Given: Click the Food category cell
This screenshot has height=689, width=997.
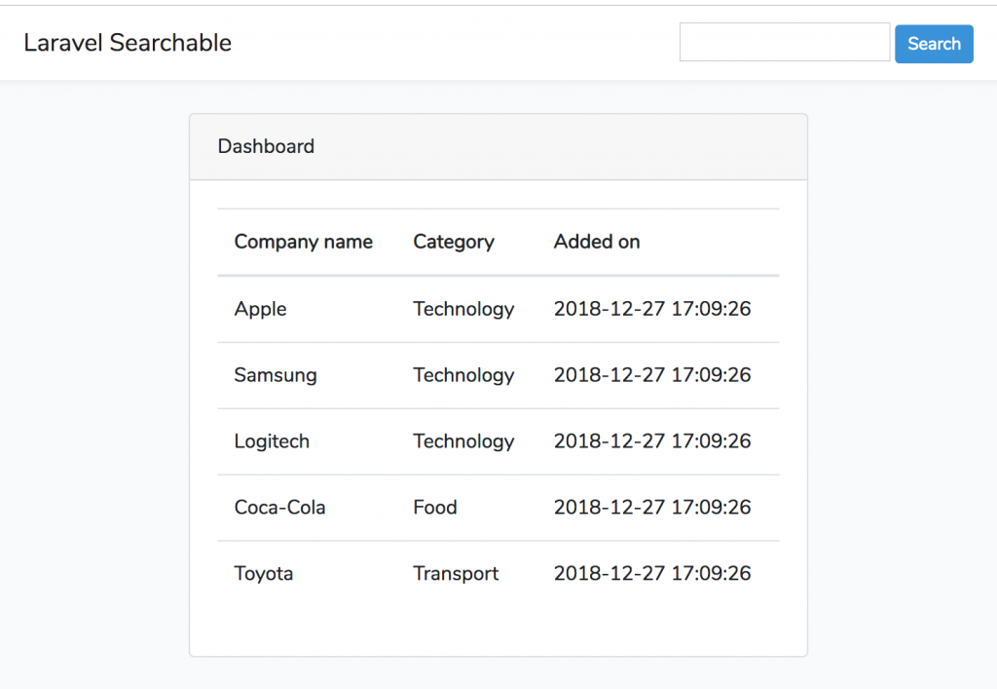Looking at the screenshot, I should click(x=434, y=508).
